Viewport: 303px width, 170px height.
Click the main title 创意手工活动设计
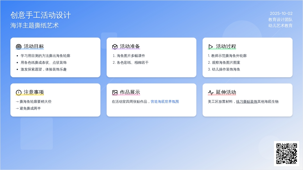click(40, 15)
